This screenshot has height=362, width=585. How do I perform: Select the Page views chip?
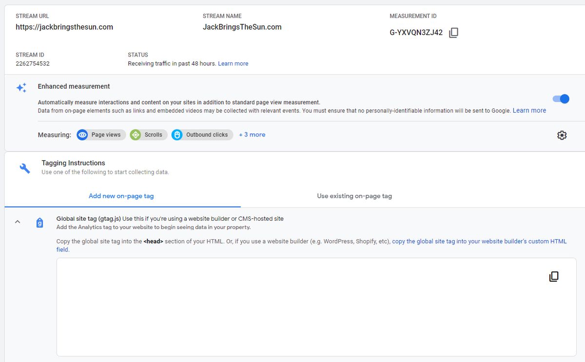(101, 135)
